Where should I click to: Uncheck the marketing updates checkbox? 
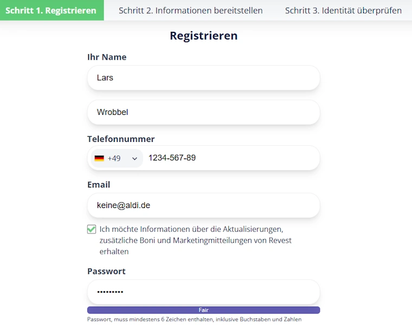point(92,229)
